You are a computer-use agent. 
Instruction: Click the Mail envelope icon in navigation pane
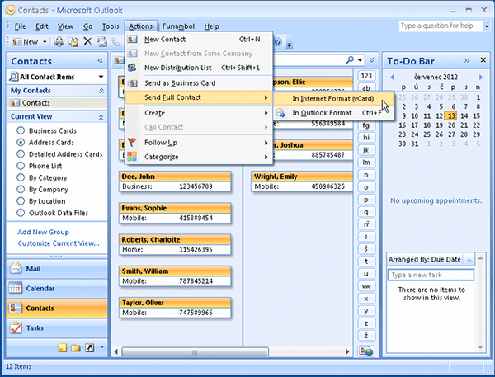tap(16, 268)
